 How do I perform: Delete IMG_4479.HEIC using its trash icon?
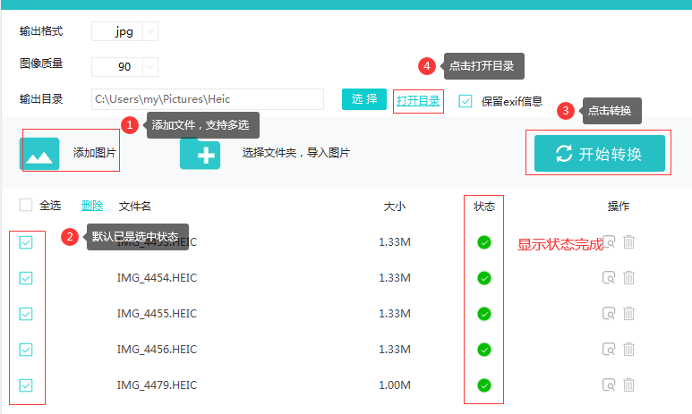(x=629, y=384)
